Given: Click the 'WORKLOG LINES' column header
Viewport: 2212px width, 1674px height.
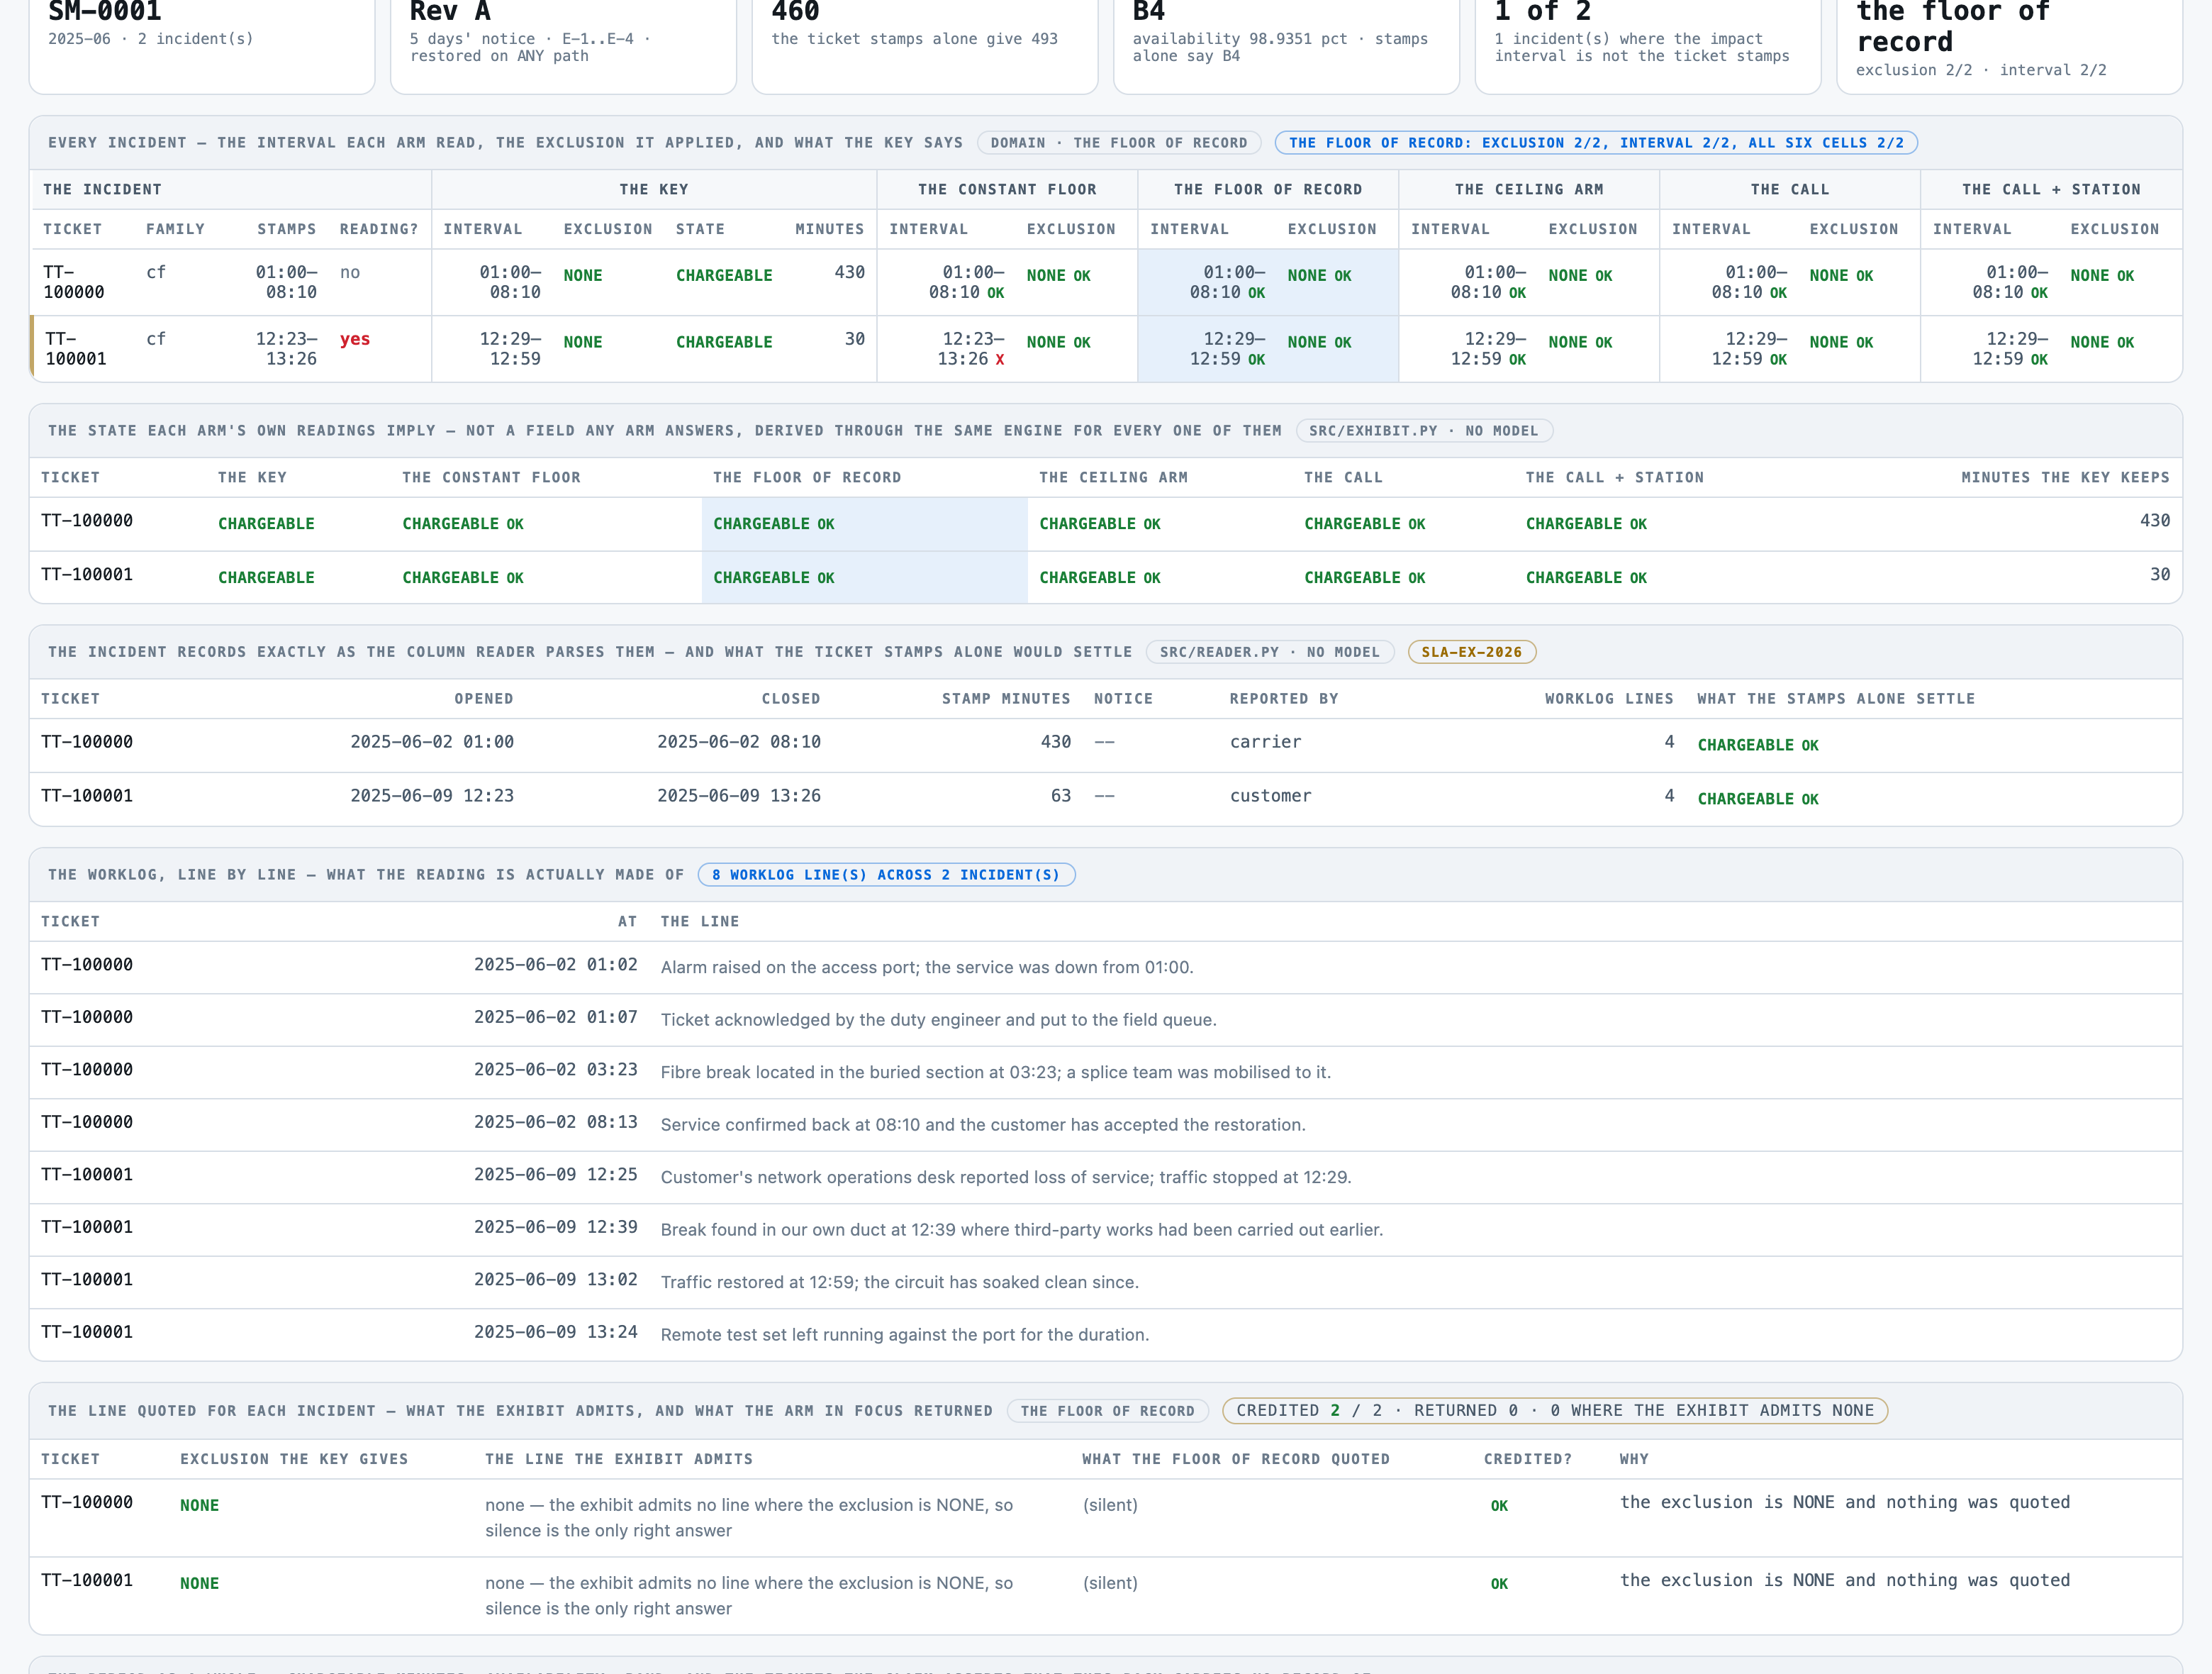Looking at the screenshot, I should tap(1609, 699).
